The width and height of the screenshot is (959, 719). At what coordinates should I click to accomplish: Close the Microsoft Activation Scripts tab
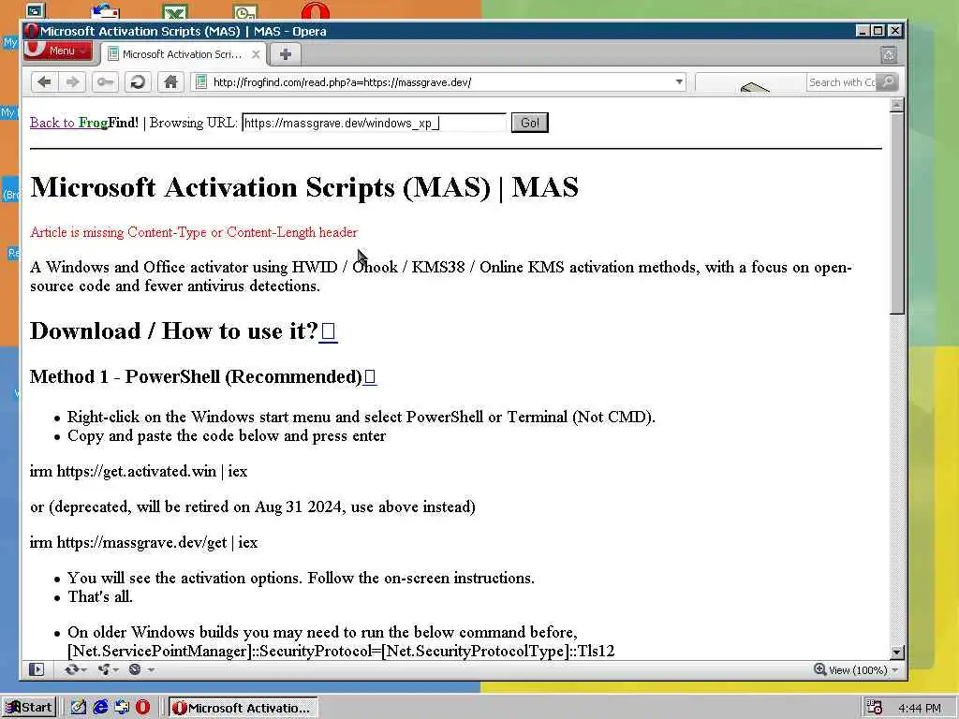tap(257, 54)
